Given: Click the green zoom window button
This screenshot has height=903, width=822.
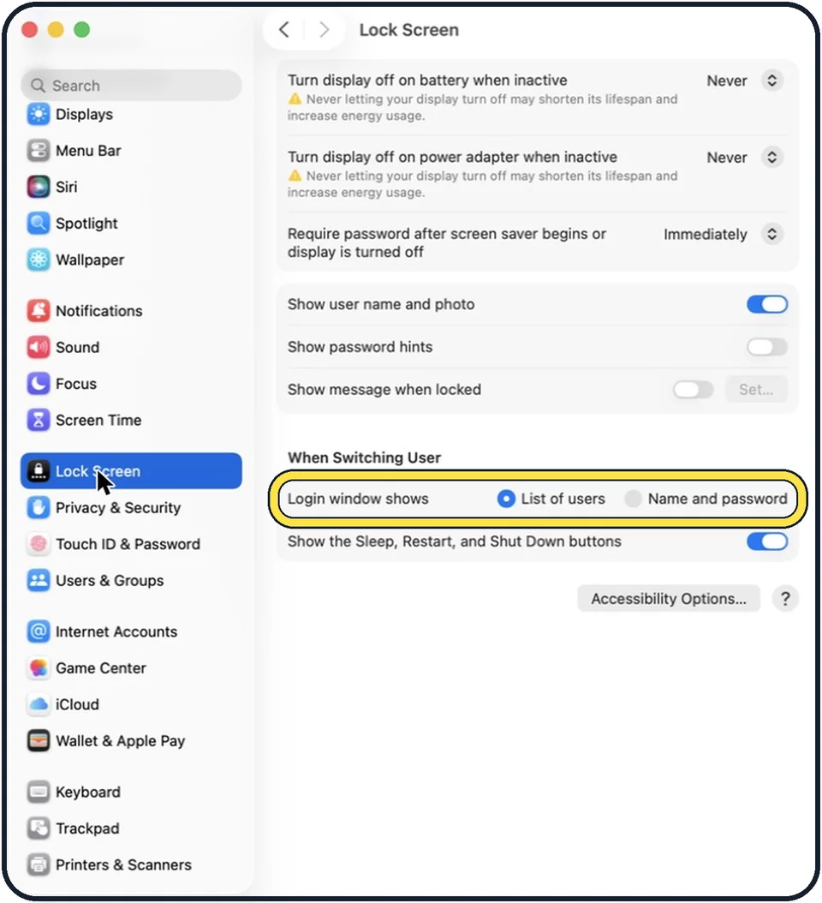Looking at the screenshot, I should (82, 29).
